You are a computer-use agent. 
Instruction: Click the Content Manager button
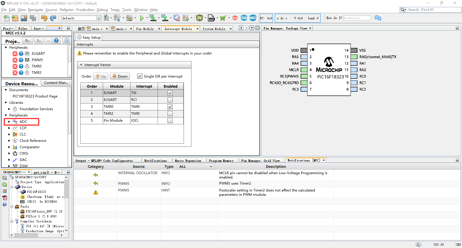coord(56,83)
